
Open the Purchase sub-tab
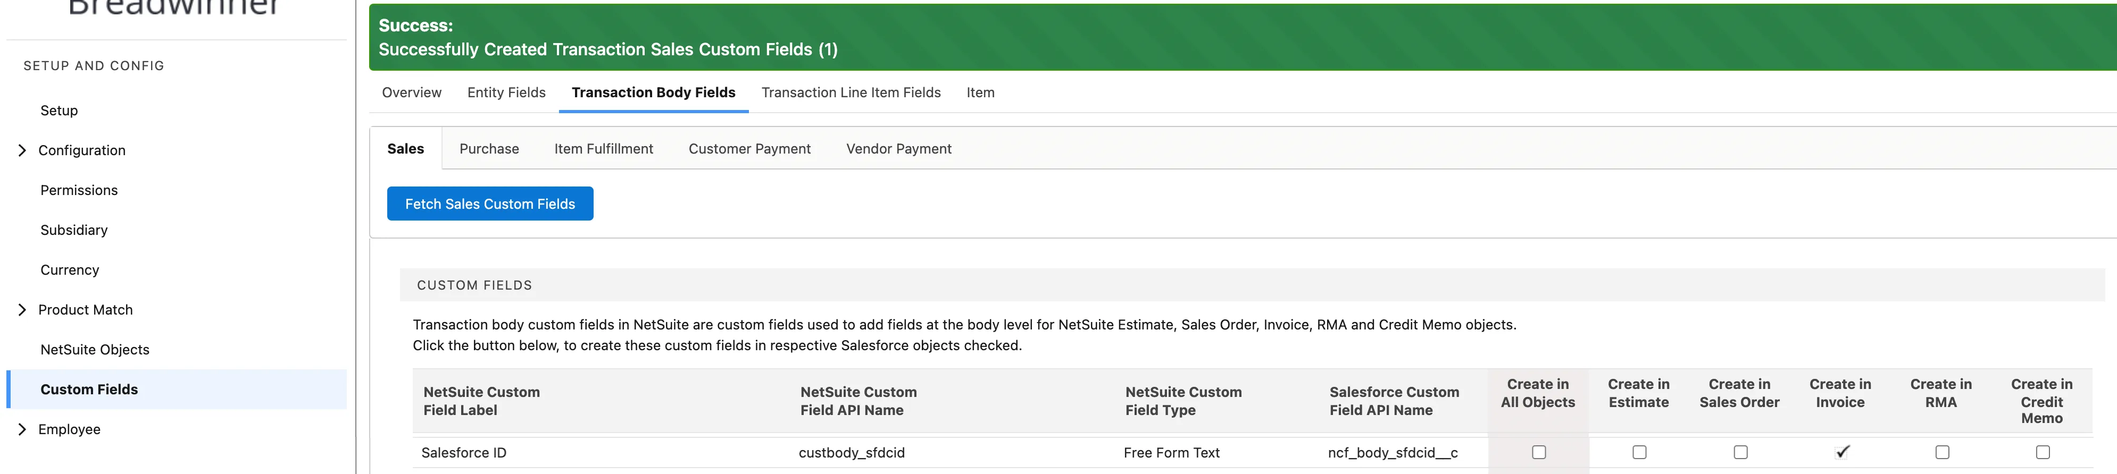[489, 149]
